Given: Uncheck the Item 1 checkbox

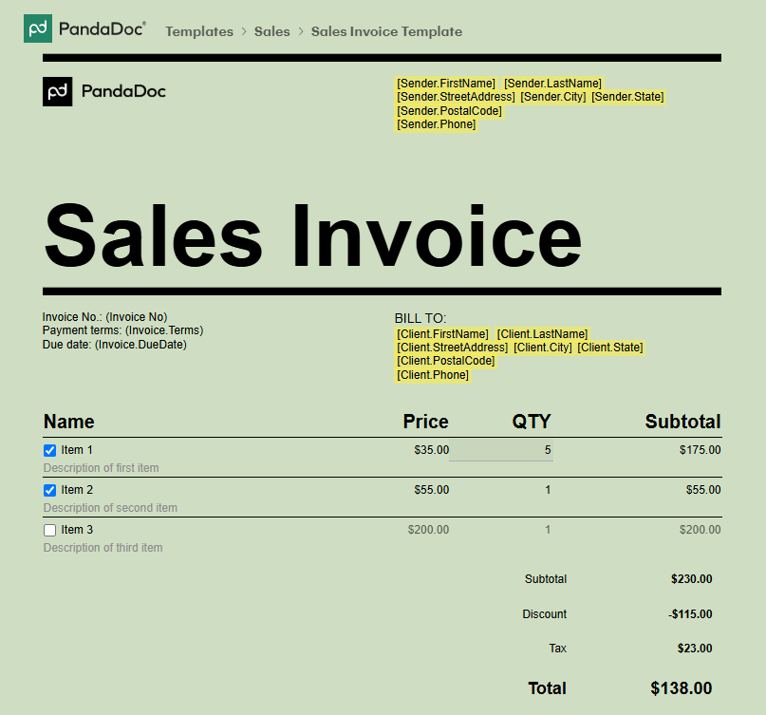Looking at the screenshot, I should point(49,450).
